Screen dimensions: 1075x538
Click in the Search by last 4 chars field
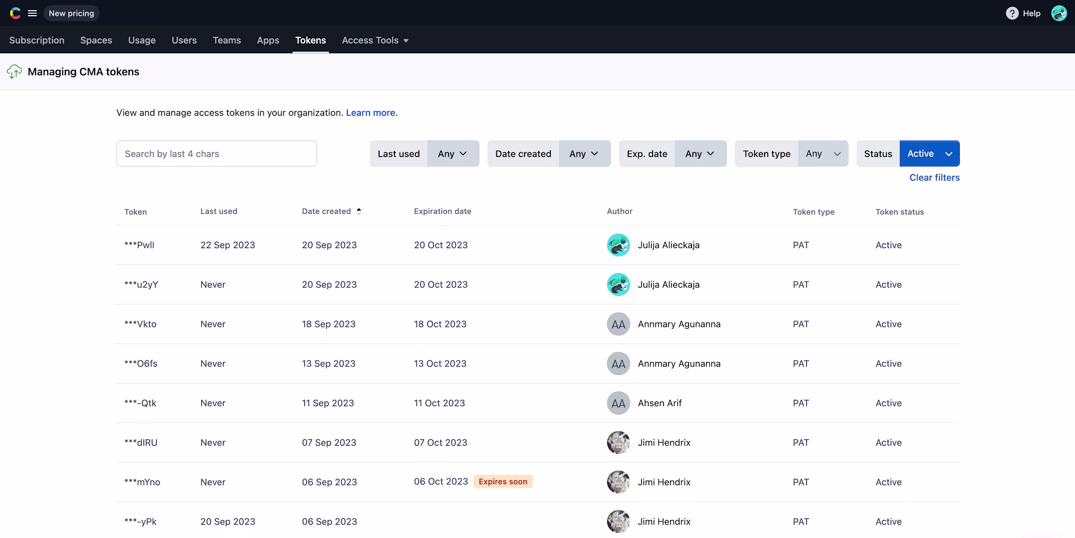coord(216,154)
